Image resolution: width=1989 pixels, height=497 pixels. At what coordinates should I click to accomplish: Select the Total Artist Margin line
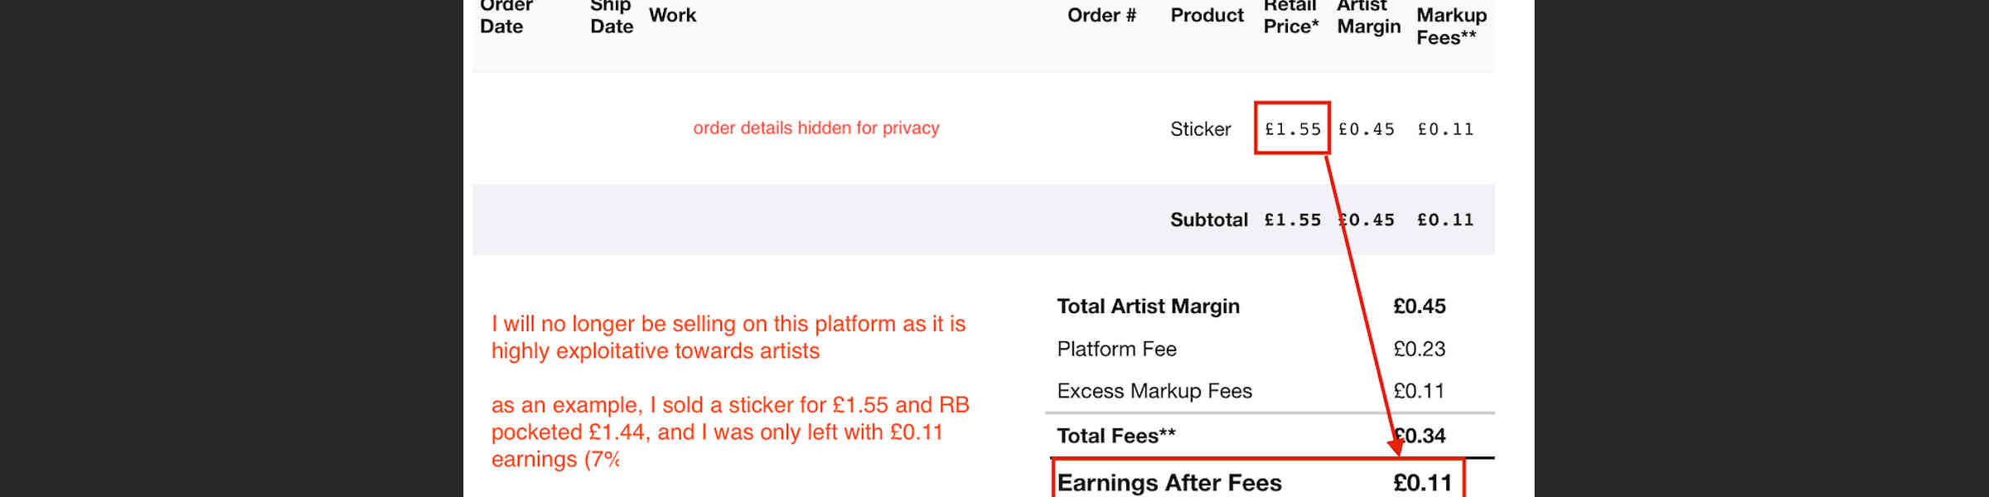[1251, 306]
